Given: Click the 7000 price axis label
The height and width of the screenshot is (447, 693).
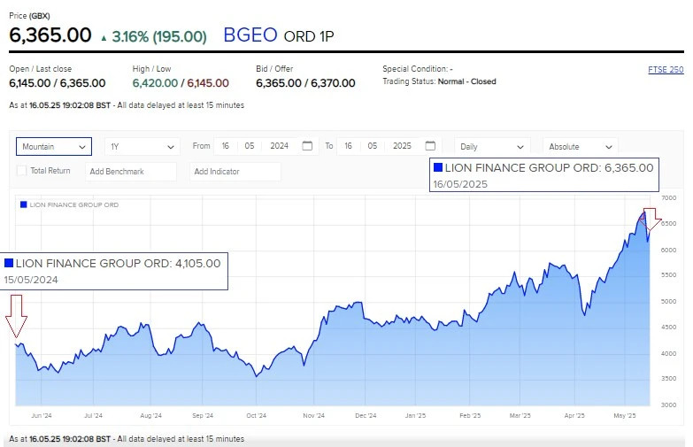Looking at the screenshot, I should pos(669,197).
